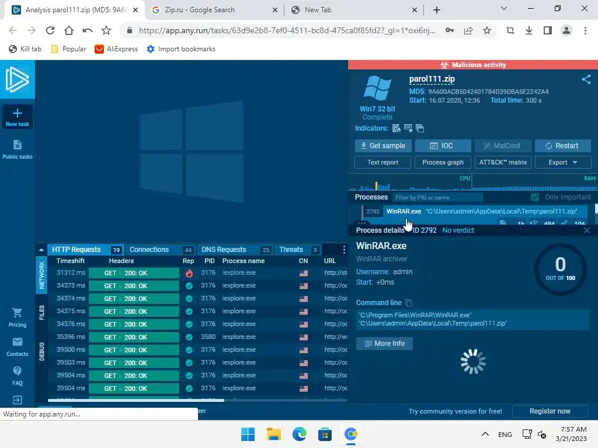Click the ANY.RUN logo icon
The image size is (598, 448).
[x=17, y=79]
